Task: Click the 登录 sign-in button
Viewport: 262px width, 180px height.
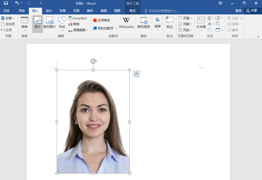Action: pos(239,11)
